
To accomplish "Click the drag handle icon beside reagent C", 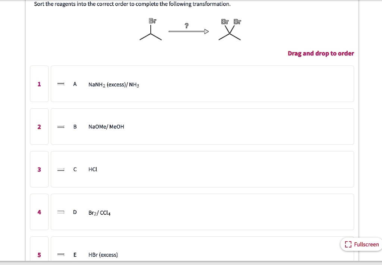I will click(60, 169).
